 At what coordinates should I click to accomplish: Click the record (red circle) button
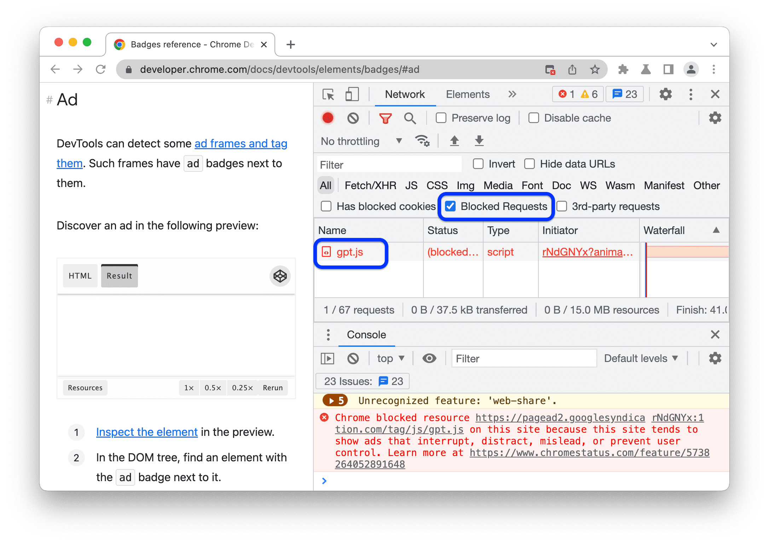[329, 118]
